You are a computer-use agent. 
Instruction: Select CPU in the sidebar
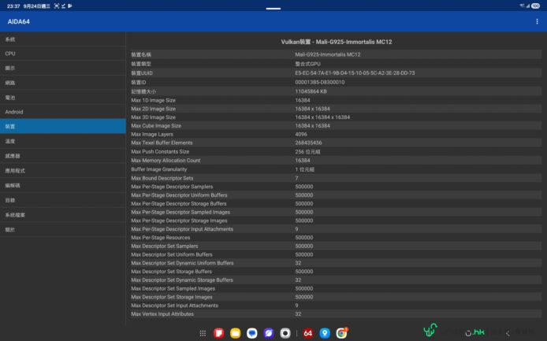tap(63, 54)
